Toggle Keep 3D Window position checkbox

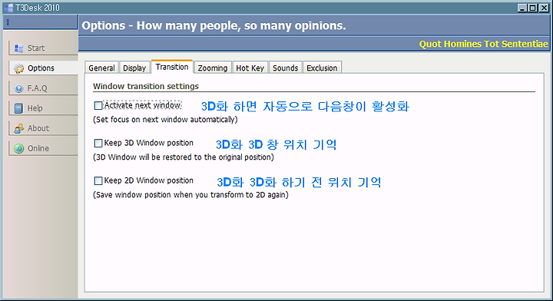[x=98, y=143]
